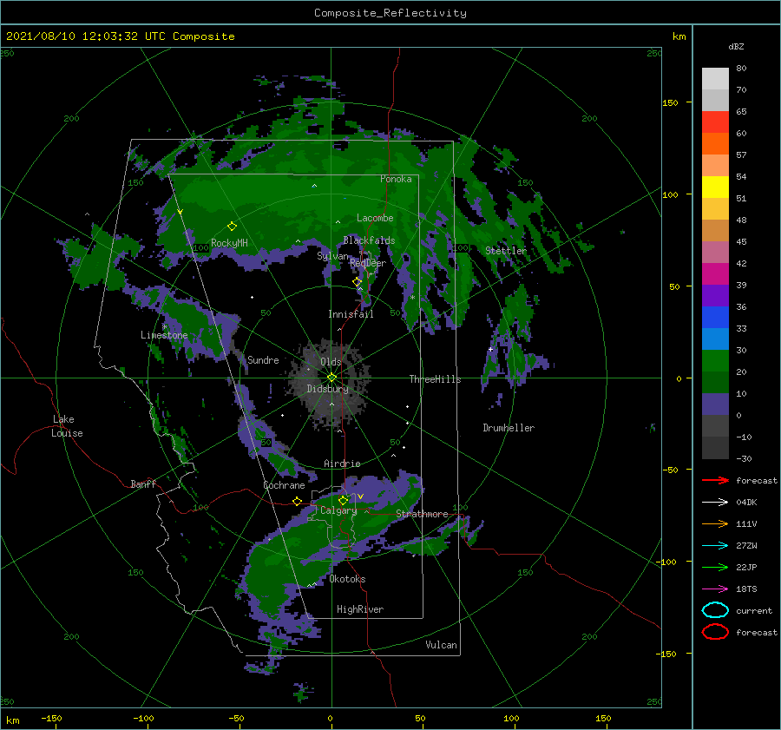Click the 18TS legend label
781x730 pixels.
[746, 589]
